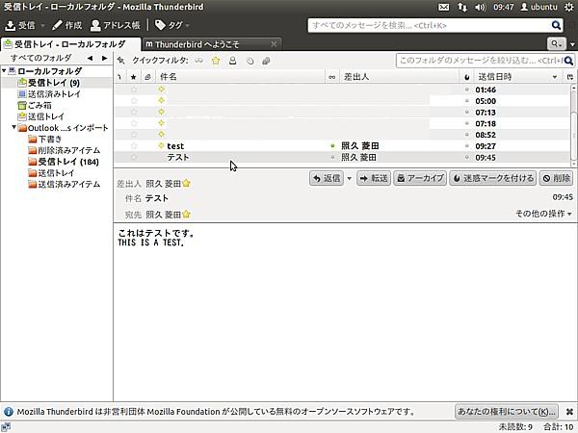Open the 下書き drafts folder
This screenshot has width=578, height=433.
click(45, 140)
